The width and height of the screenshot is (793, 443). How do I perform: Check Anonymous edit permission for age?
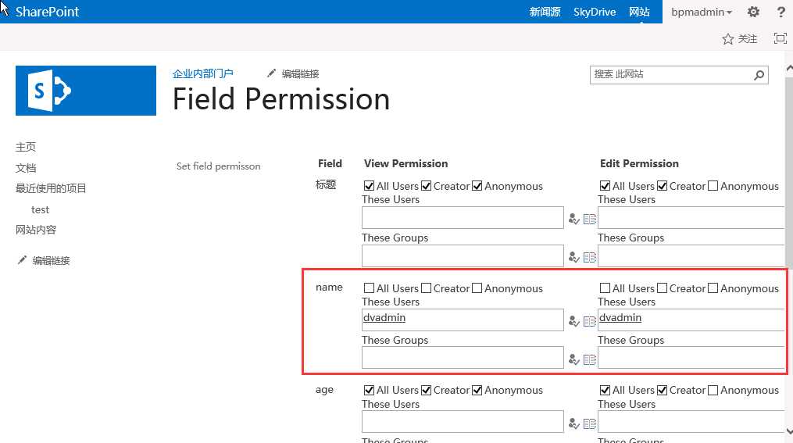(713, 390)
